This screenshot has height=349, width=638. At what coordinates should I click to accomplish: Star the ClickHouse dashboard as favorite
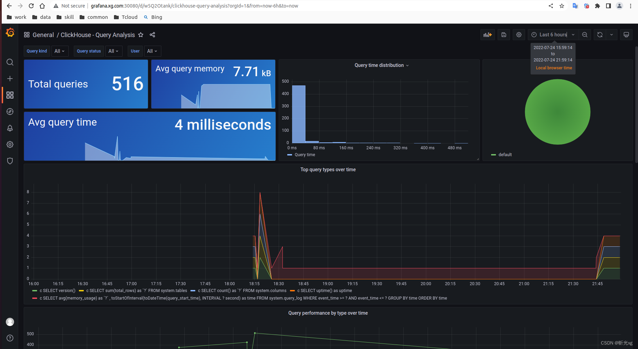point(141,35)
